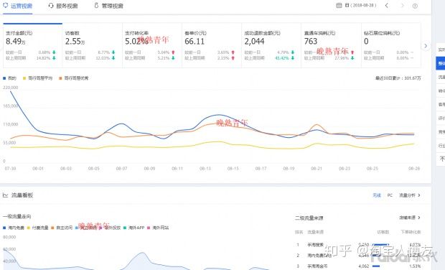
Task: Click the 66.11 average order value
Action: tap(195, 42)
